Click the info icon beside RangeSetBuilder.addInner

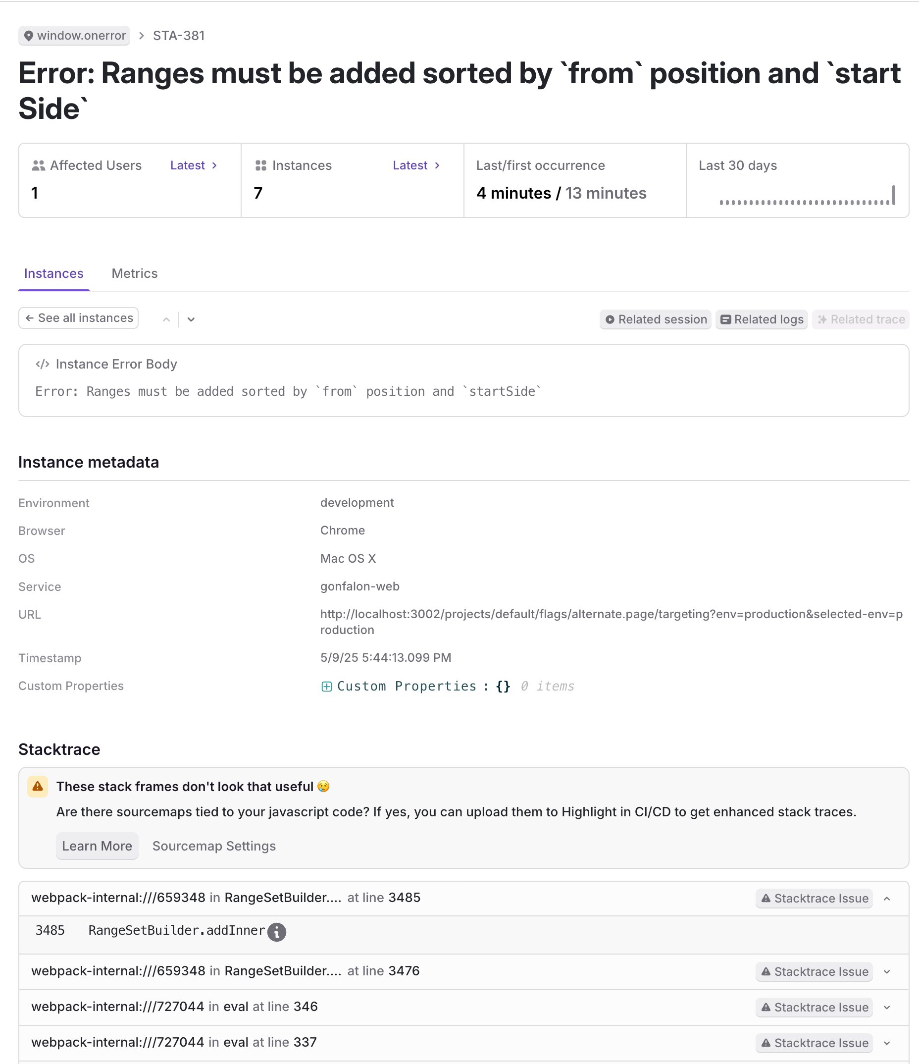[x=276, y=932]
